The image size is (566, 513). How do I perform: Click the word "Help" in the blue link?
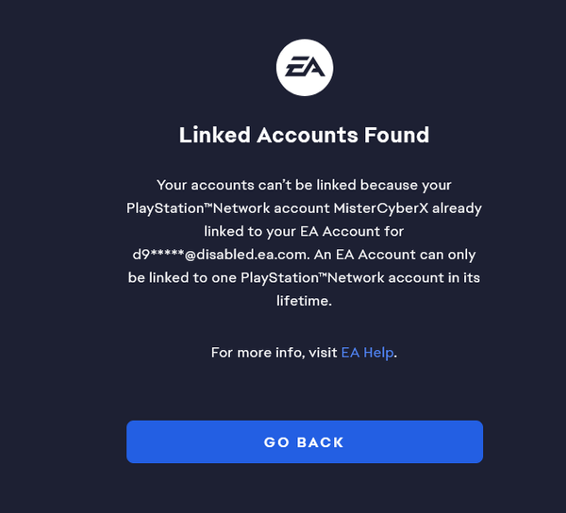[378, 353]
